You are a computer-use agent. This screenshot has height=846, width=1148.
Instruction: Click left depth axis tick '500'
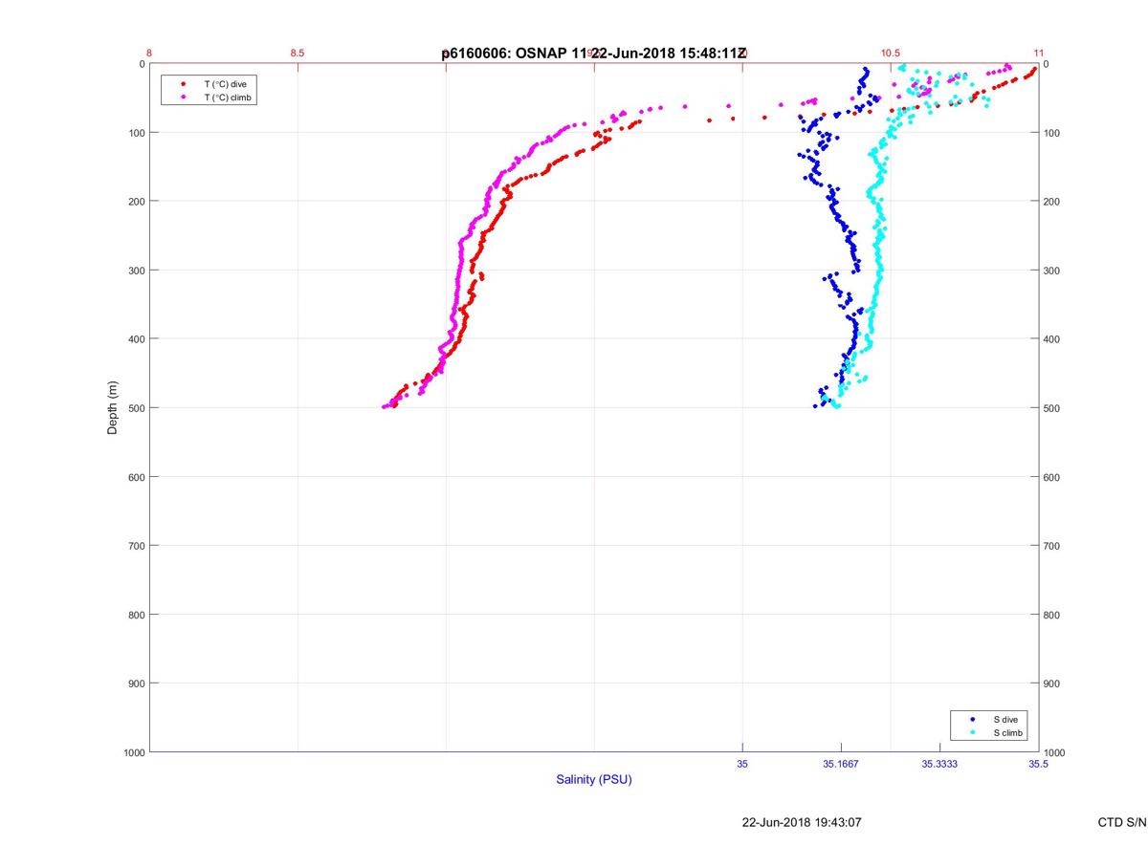(136, 408)
